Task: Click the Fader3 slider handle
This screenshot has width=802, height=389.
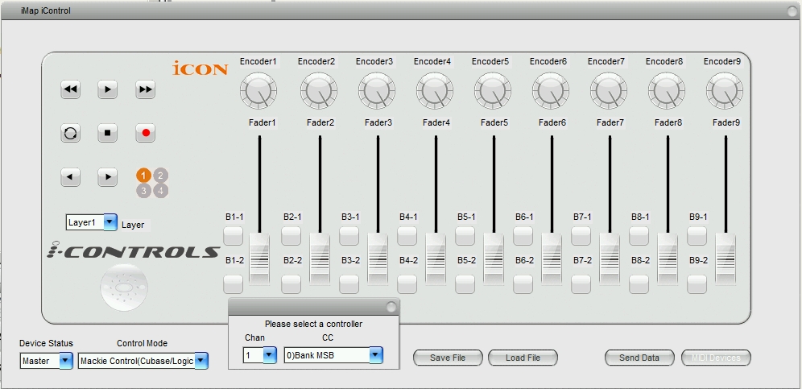Action: 378,259
